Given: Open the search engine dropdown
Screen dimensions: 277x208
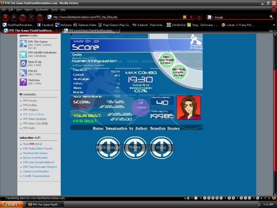Looking at the screenshot, I should coord(210,17).
